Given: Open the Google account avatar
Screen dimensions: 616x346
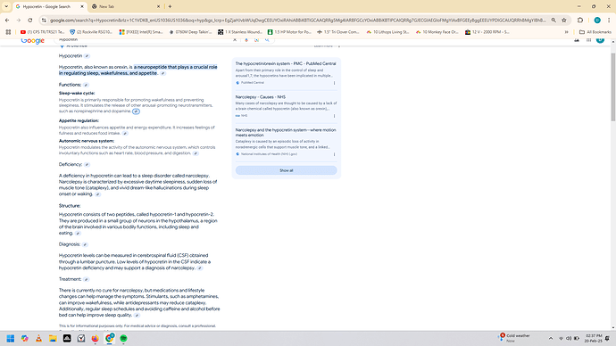Looking at the screenshot, I should coord(600,39).
